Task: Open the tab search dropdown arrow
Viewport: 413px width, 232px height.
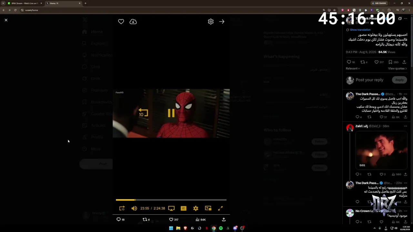Action: coord(3,3)
